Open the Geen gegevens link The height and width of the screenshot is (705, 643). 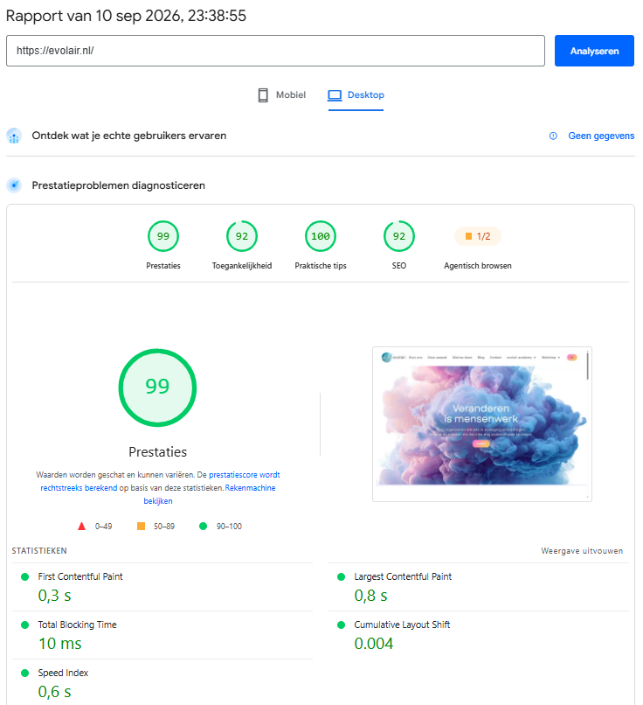coord(601,136)
